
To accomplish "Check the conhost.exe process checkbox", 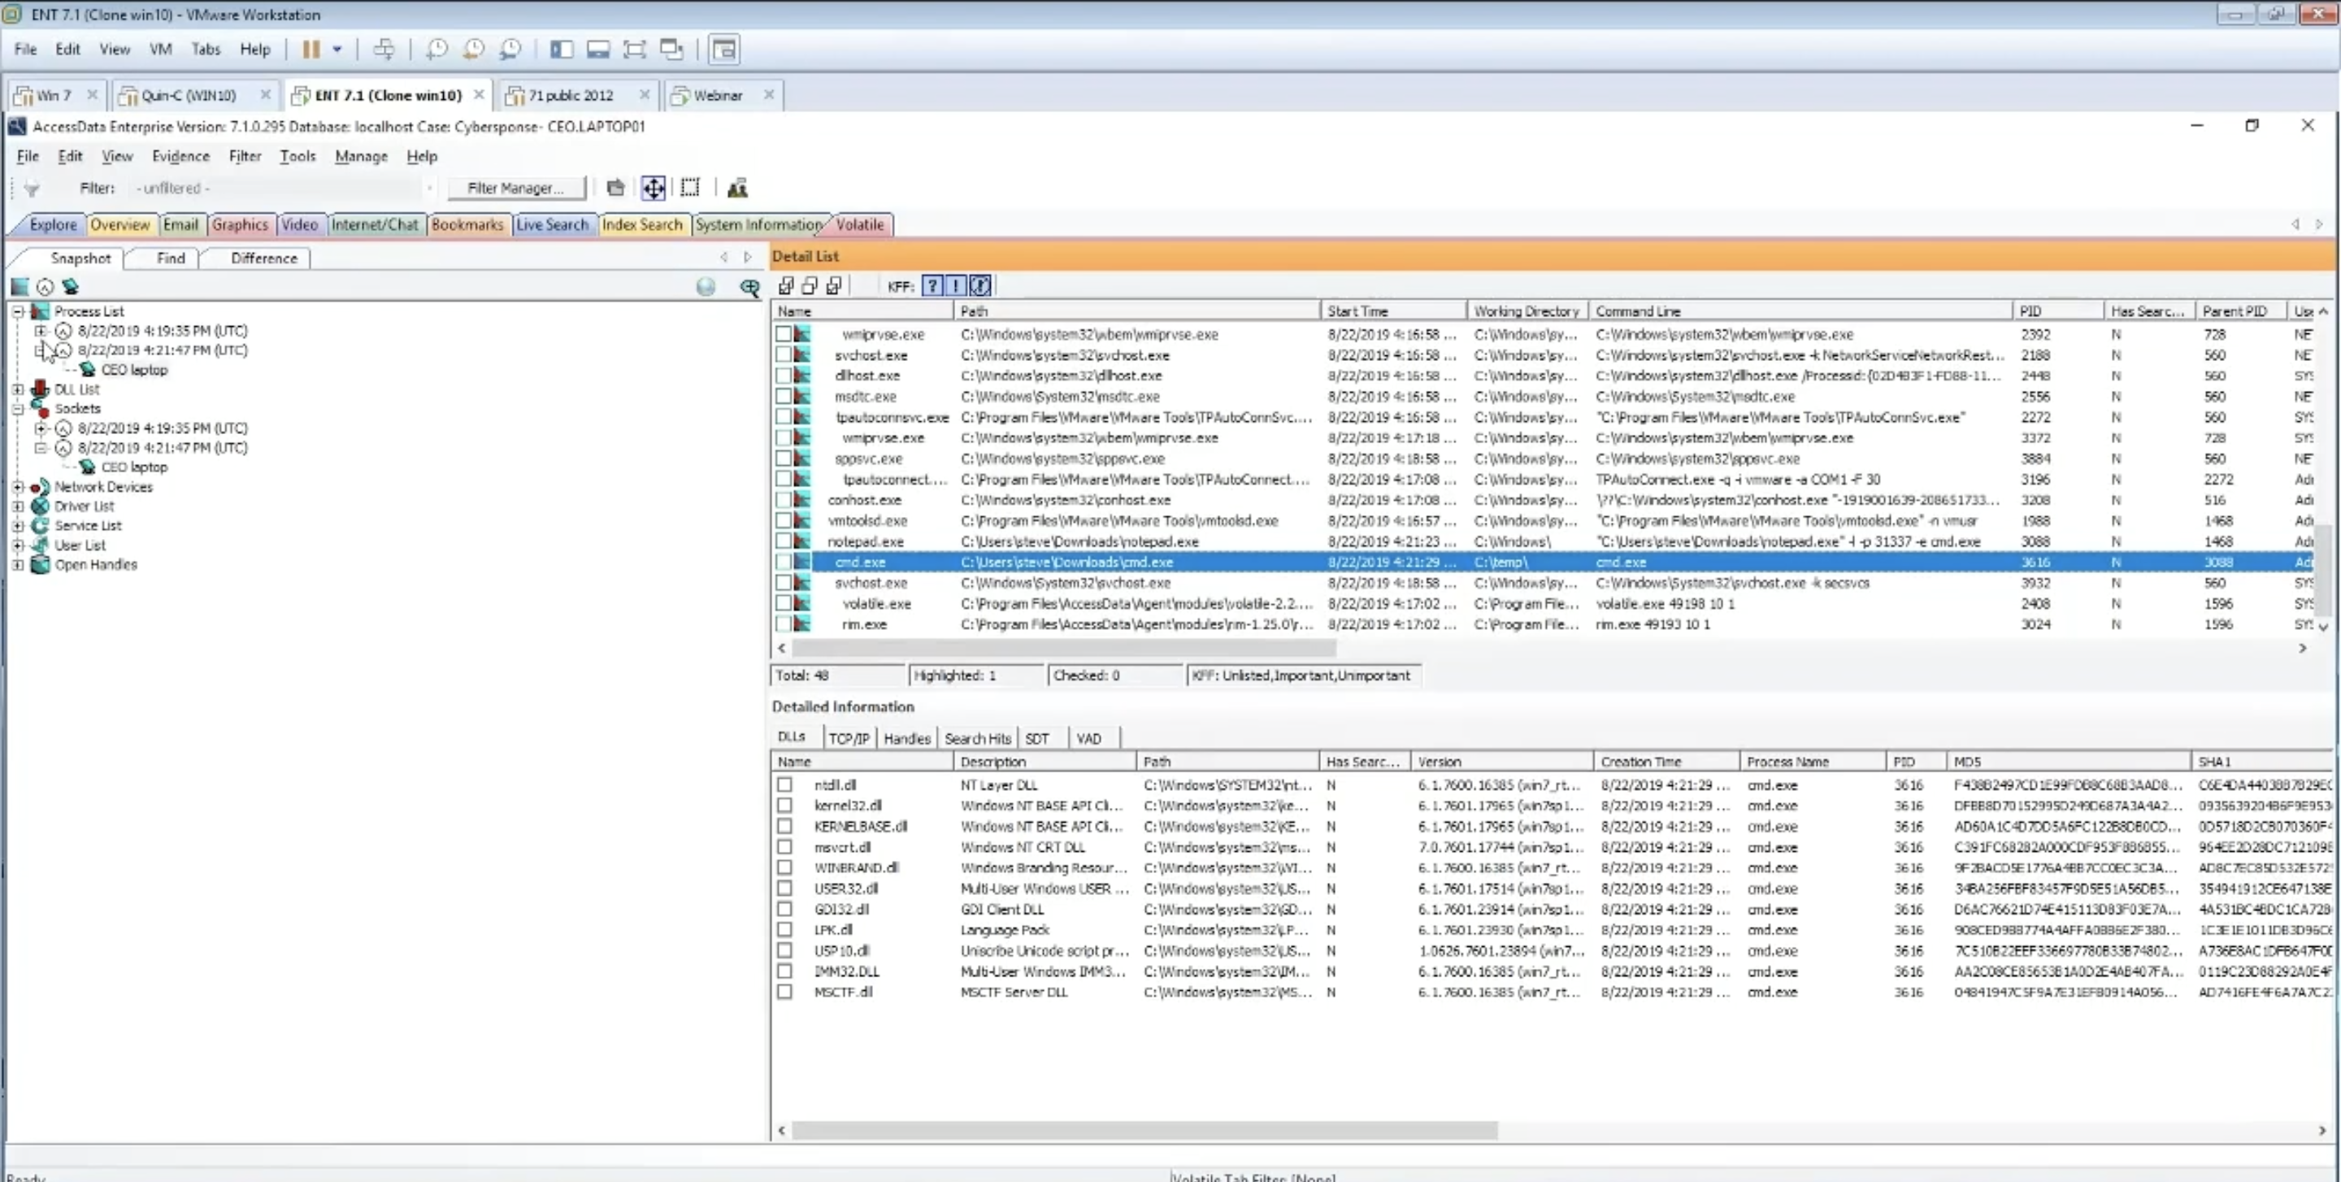I will pos(784,500).
